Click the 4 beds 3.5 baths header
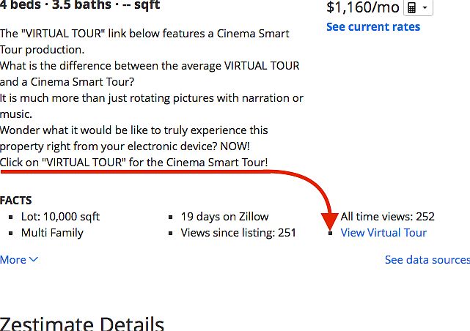Image resolution: width=470 pixels, height=331 pixels. [80, 5]
